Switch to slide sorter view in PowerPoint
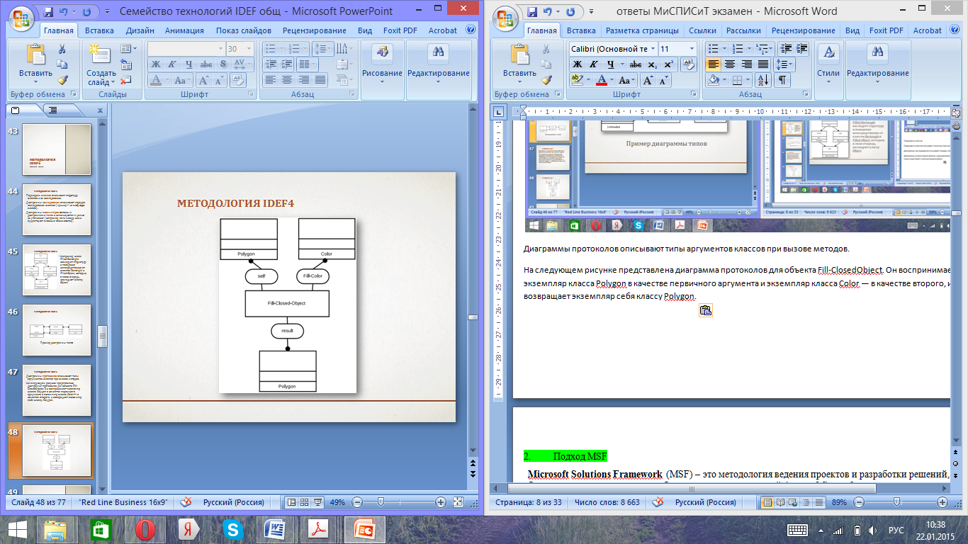The width and height of the screenshot is (968, 544). click(303, 502)
